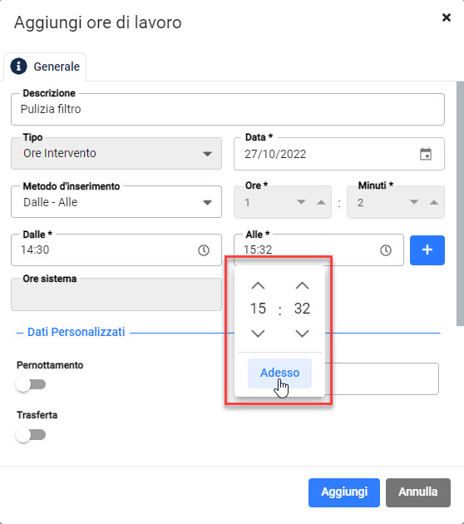Click the dialog's vertical scrollbar
Viewport: 464px width, 524px height.
460,203
